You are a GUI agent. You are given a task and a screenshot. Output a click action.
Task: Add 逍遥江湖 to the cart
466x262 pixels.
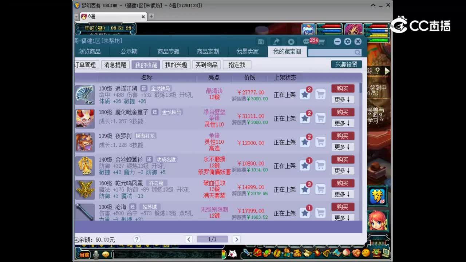(320, 95)
